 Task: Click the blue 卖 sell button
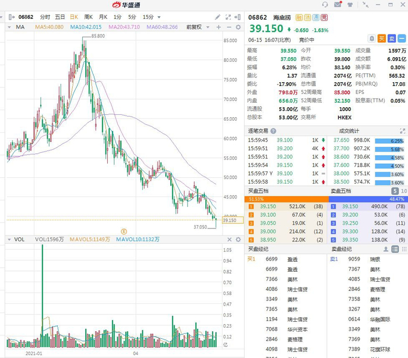(x=392, y=39)
